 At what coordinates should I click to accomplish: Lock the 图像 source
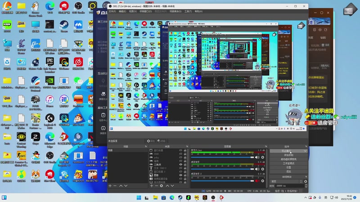(185, 175)
